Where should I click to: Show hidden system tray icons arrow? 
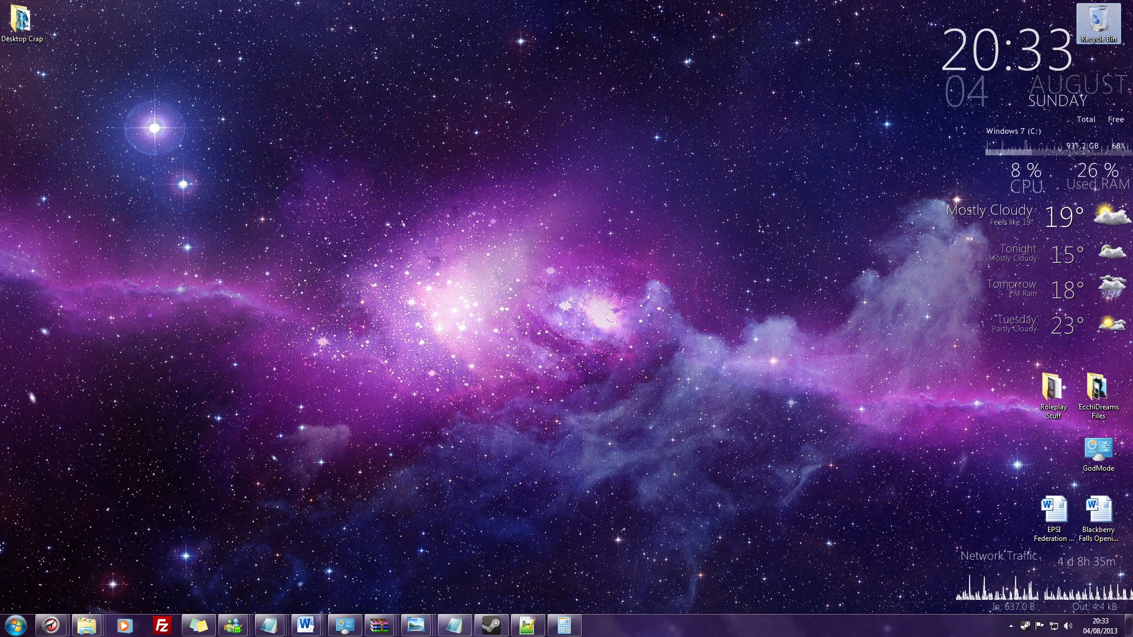tap(1011, 626)
